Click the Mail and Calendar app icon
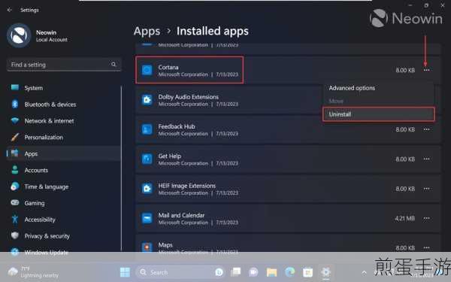 tap(147, 218)
